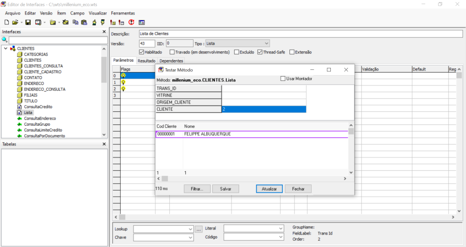Open the Campo menu
Viewport: 466px width, 247px height.
(77, 13)
